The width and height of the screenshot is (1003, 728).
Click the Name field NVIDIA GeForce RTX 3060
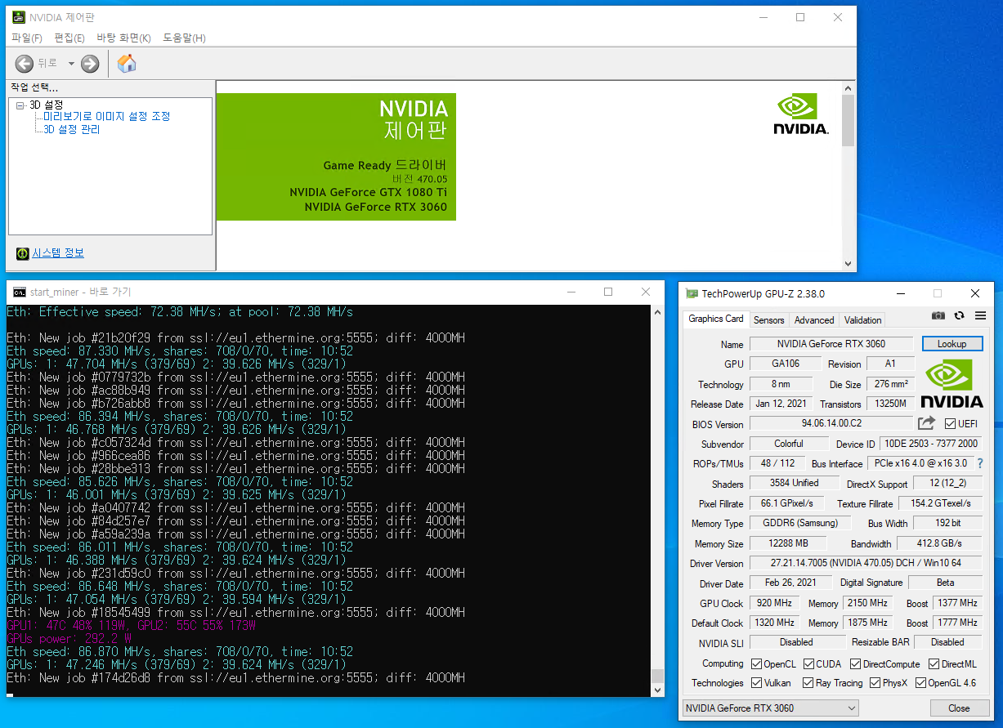click(831, 344)
